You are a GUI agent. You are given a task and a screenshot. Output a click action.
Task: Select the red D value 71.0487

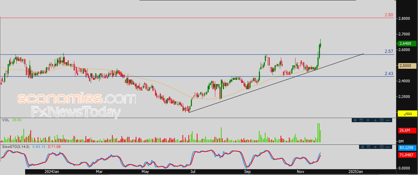point(407,155)
